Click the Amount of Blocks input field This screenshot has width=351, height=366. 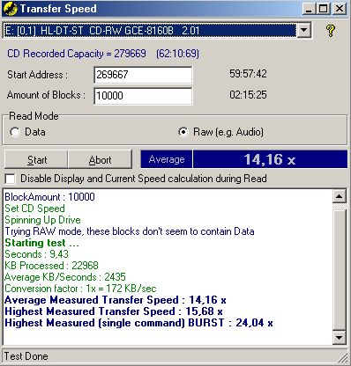(143, 96)
